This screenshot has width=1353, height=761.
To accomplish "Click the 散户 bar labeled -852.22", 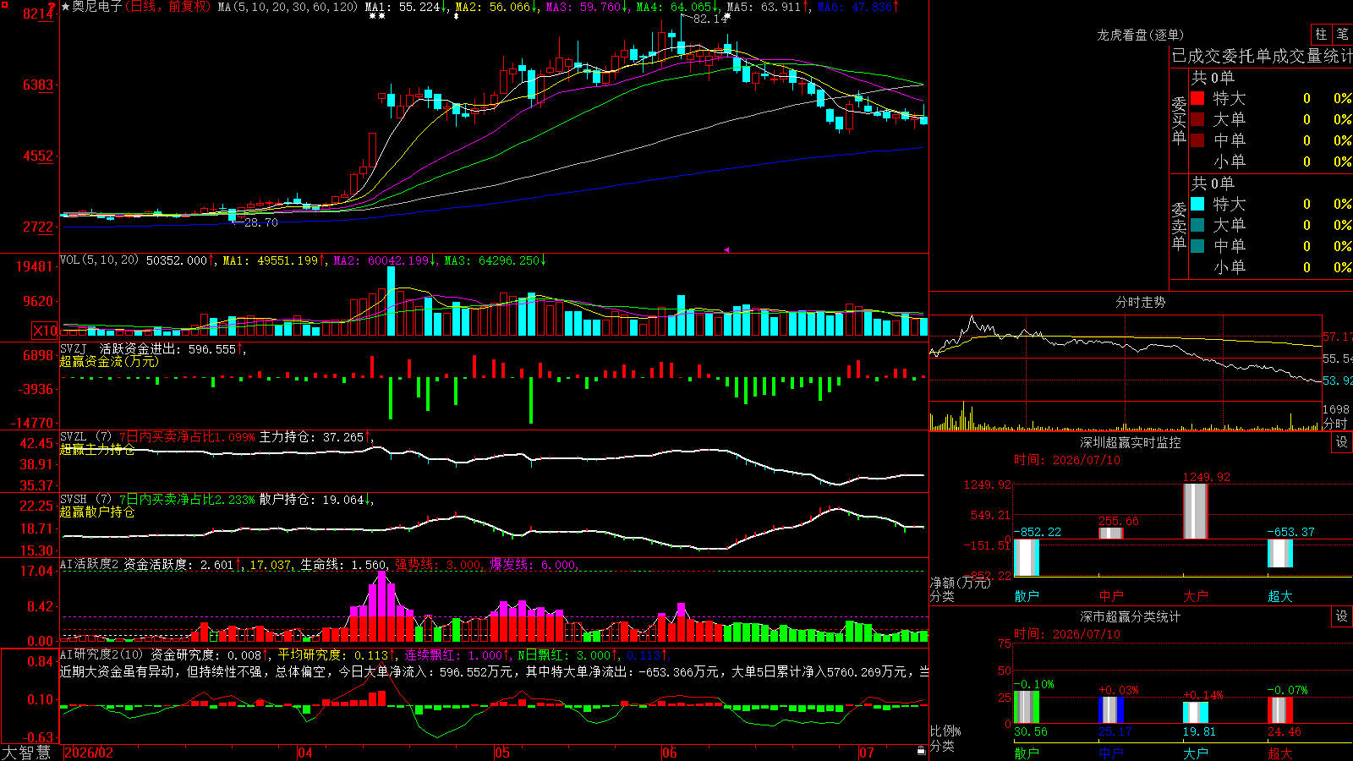I will (x=1027, y=557).
